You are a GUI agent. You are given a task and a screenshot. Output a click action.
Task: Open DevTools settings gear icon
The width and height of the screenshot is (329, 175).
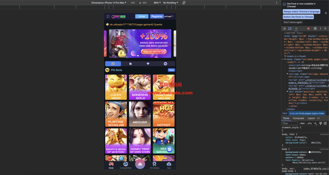coord(315,29)
